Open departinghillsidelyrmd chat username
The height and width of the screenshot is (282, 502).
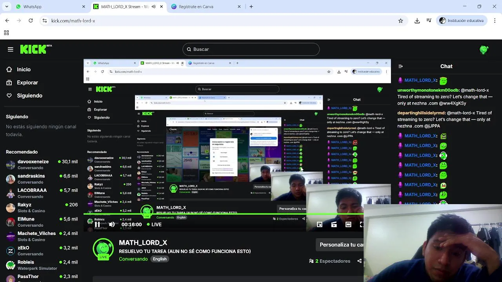pos(422,113)
